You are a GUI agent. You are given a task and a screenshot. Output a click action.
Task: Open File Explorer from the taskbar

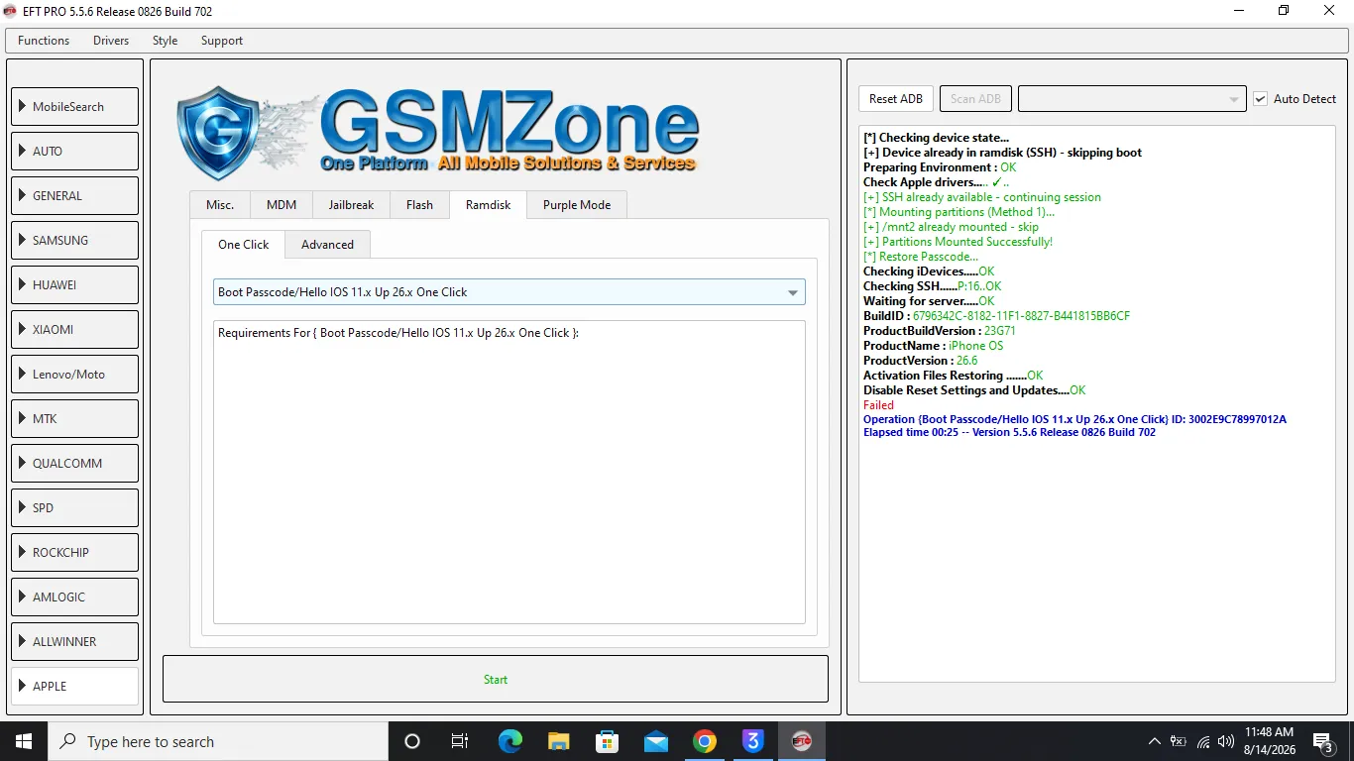coord(559,741)
